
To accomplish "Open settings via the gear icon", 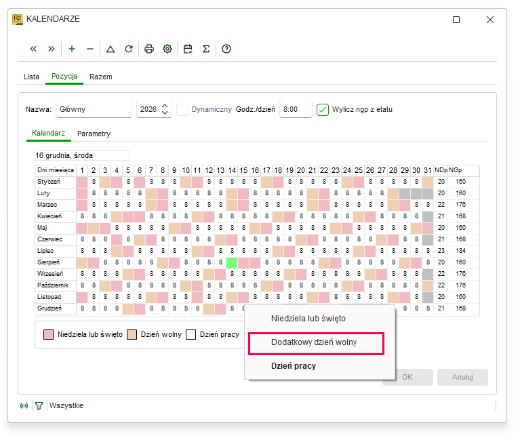I will (x=167, y=49).
